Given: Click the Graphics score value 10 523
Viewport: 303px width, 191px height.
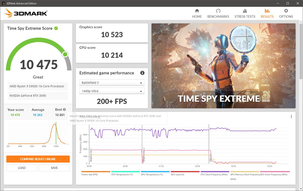Looking at the screenshot, I should (112, 35).
